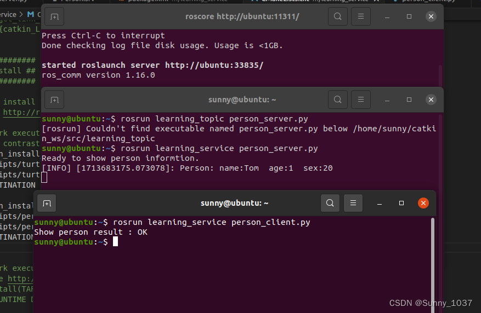Screen dimensions: 481x313
Task: Search in the roscore terminal window
Action: pos(337,16)
